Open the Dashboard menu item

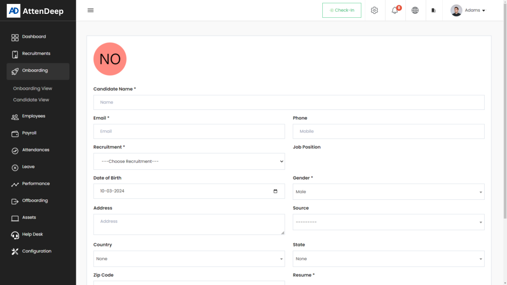34,37
